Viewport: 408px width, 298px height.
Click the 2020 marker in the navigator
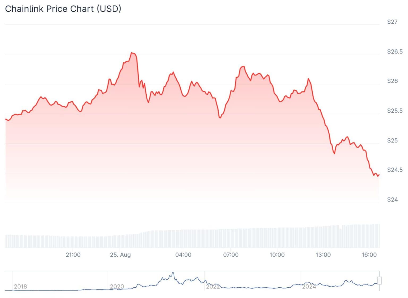click(x=117, y=286)
